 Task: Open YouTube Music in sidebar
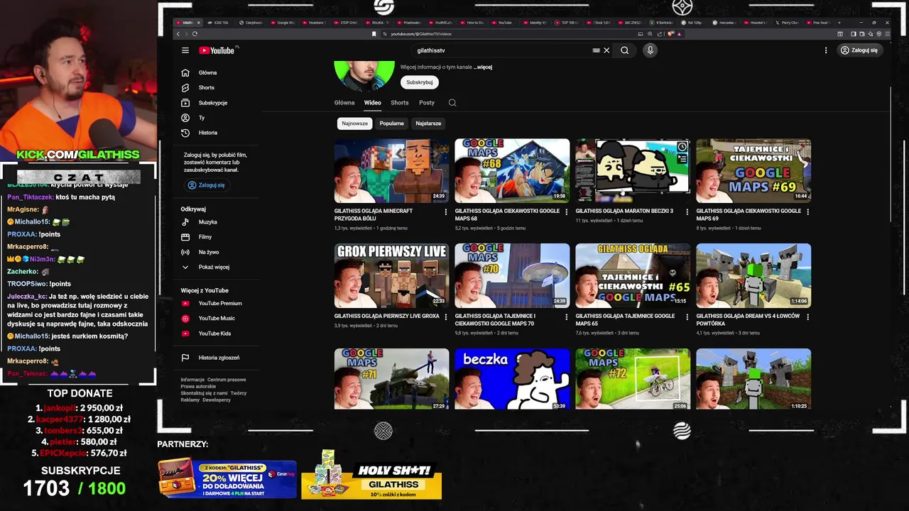(x=216, y=318)
